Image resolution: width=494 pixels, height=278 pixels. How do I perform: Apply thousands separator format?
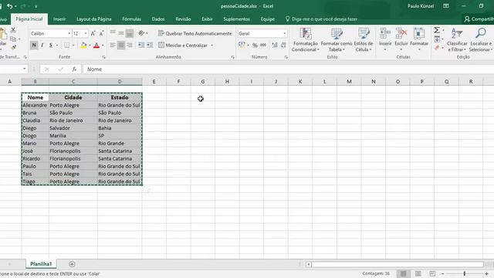coord(263,46)
